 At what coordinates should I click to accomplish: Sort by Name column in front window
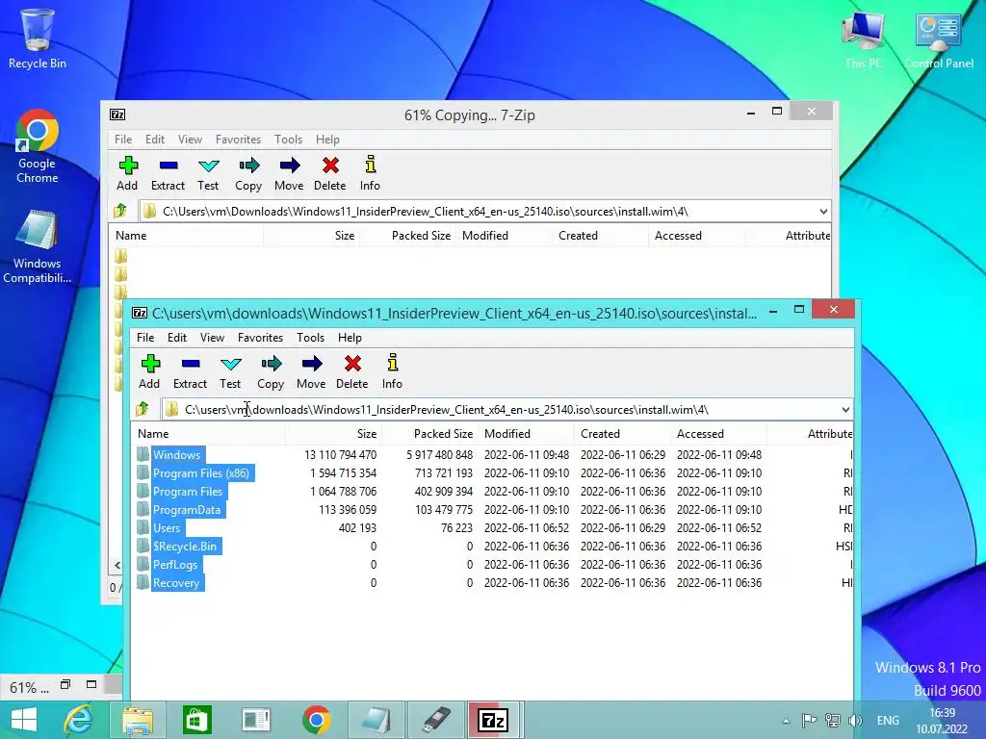209,434
